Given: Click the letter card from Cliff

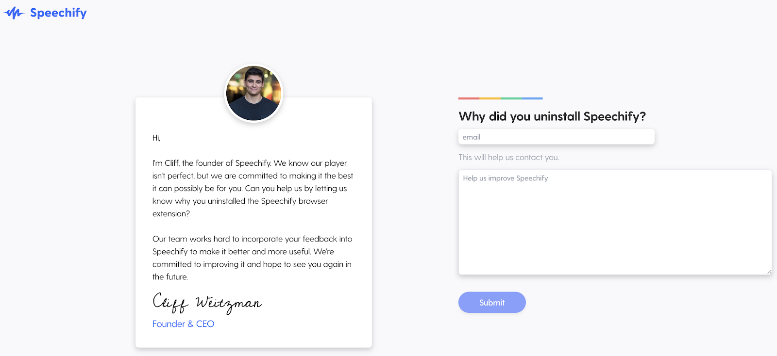Looking at the screenshot, I should click(x=253, y=223).
